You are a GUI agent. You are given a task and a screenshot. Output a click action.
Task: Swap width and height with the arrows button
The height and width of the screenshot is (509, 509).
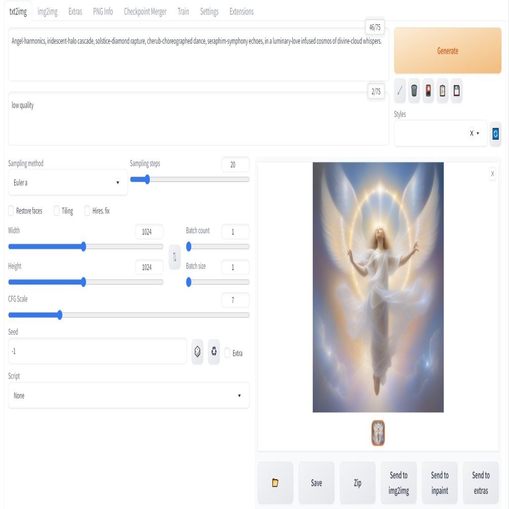click(174, 257)
